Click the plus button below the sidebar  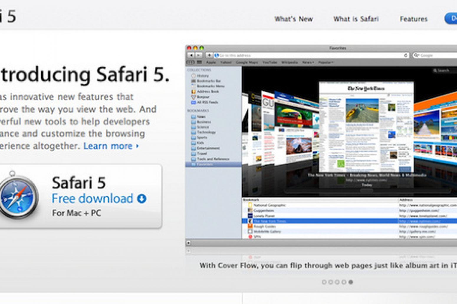tap(189, 243)
